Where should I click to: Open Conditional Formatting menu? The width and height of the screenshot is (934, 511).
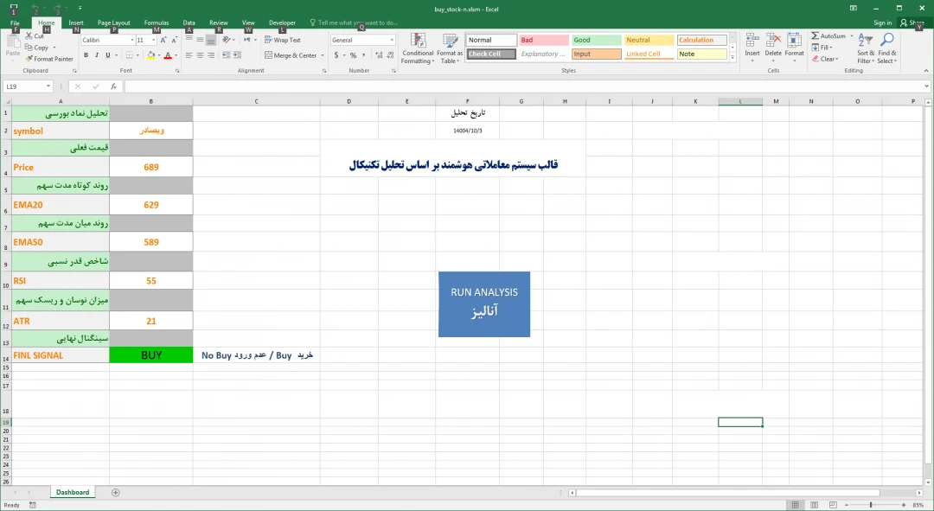coord(418,48)
